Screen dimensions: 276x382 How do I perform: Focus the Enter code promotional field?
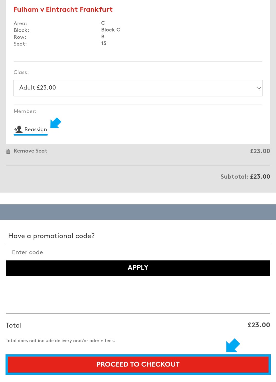[x=138, y=252]
